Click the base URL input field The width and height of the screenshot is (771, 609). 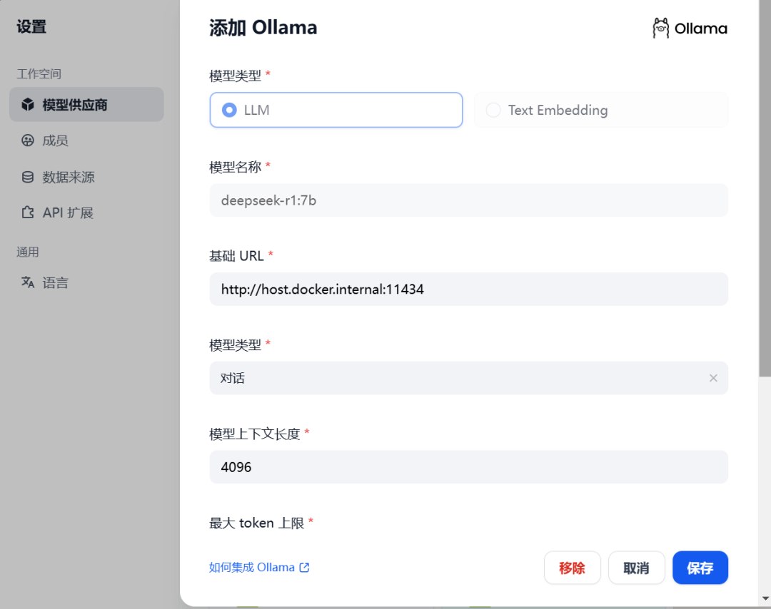click(468, 290)
